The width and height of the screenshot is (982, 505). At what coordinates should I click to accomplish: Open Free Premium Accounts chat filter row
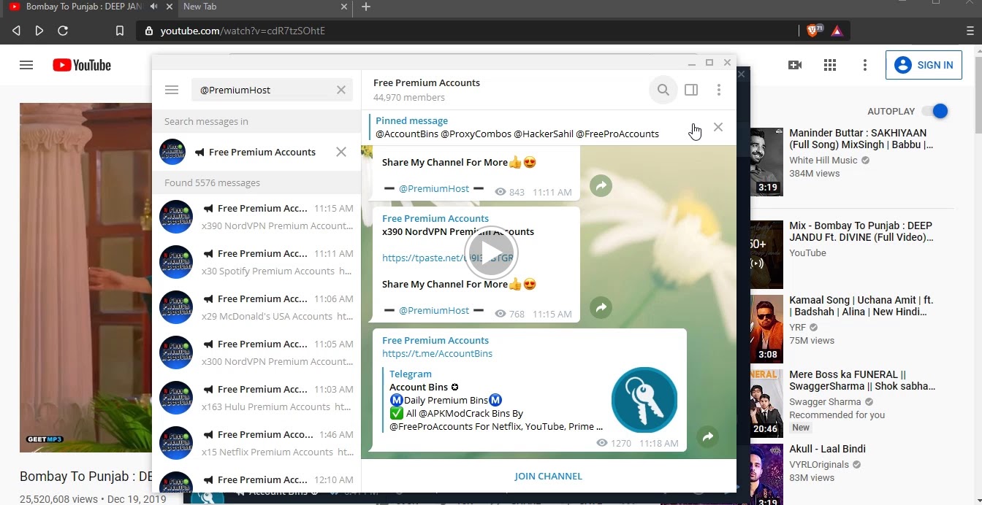click(256, 152)
